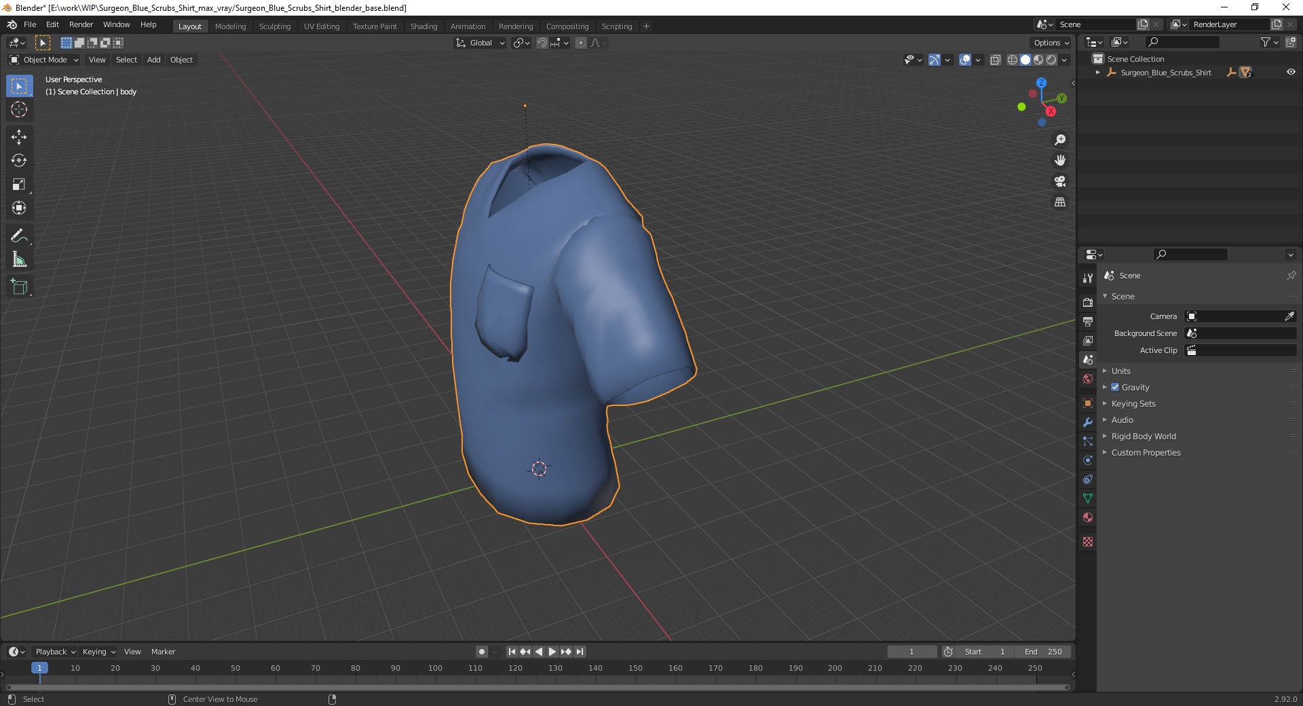Open the viewport Add menu
The width and height of the screenshot is (1303, 706).
tap(154, 60)
